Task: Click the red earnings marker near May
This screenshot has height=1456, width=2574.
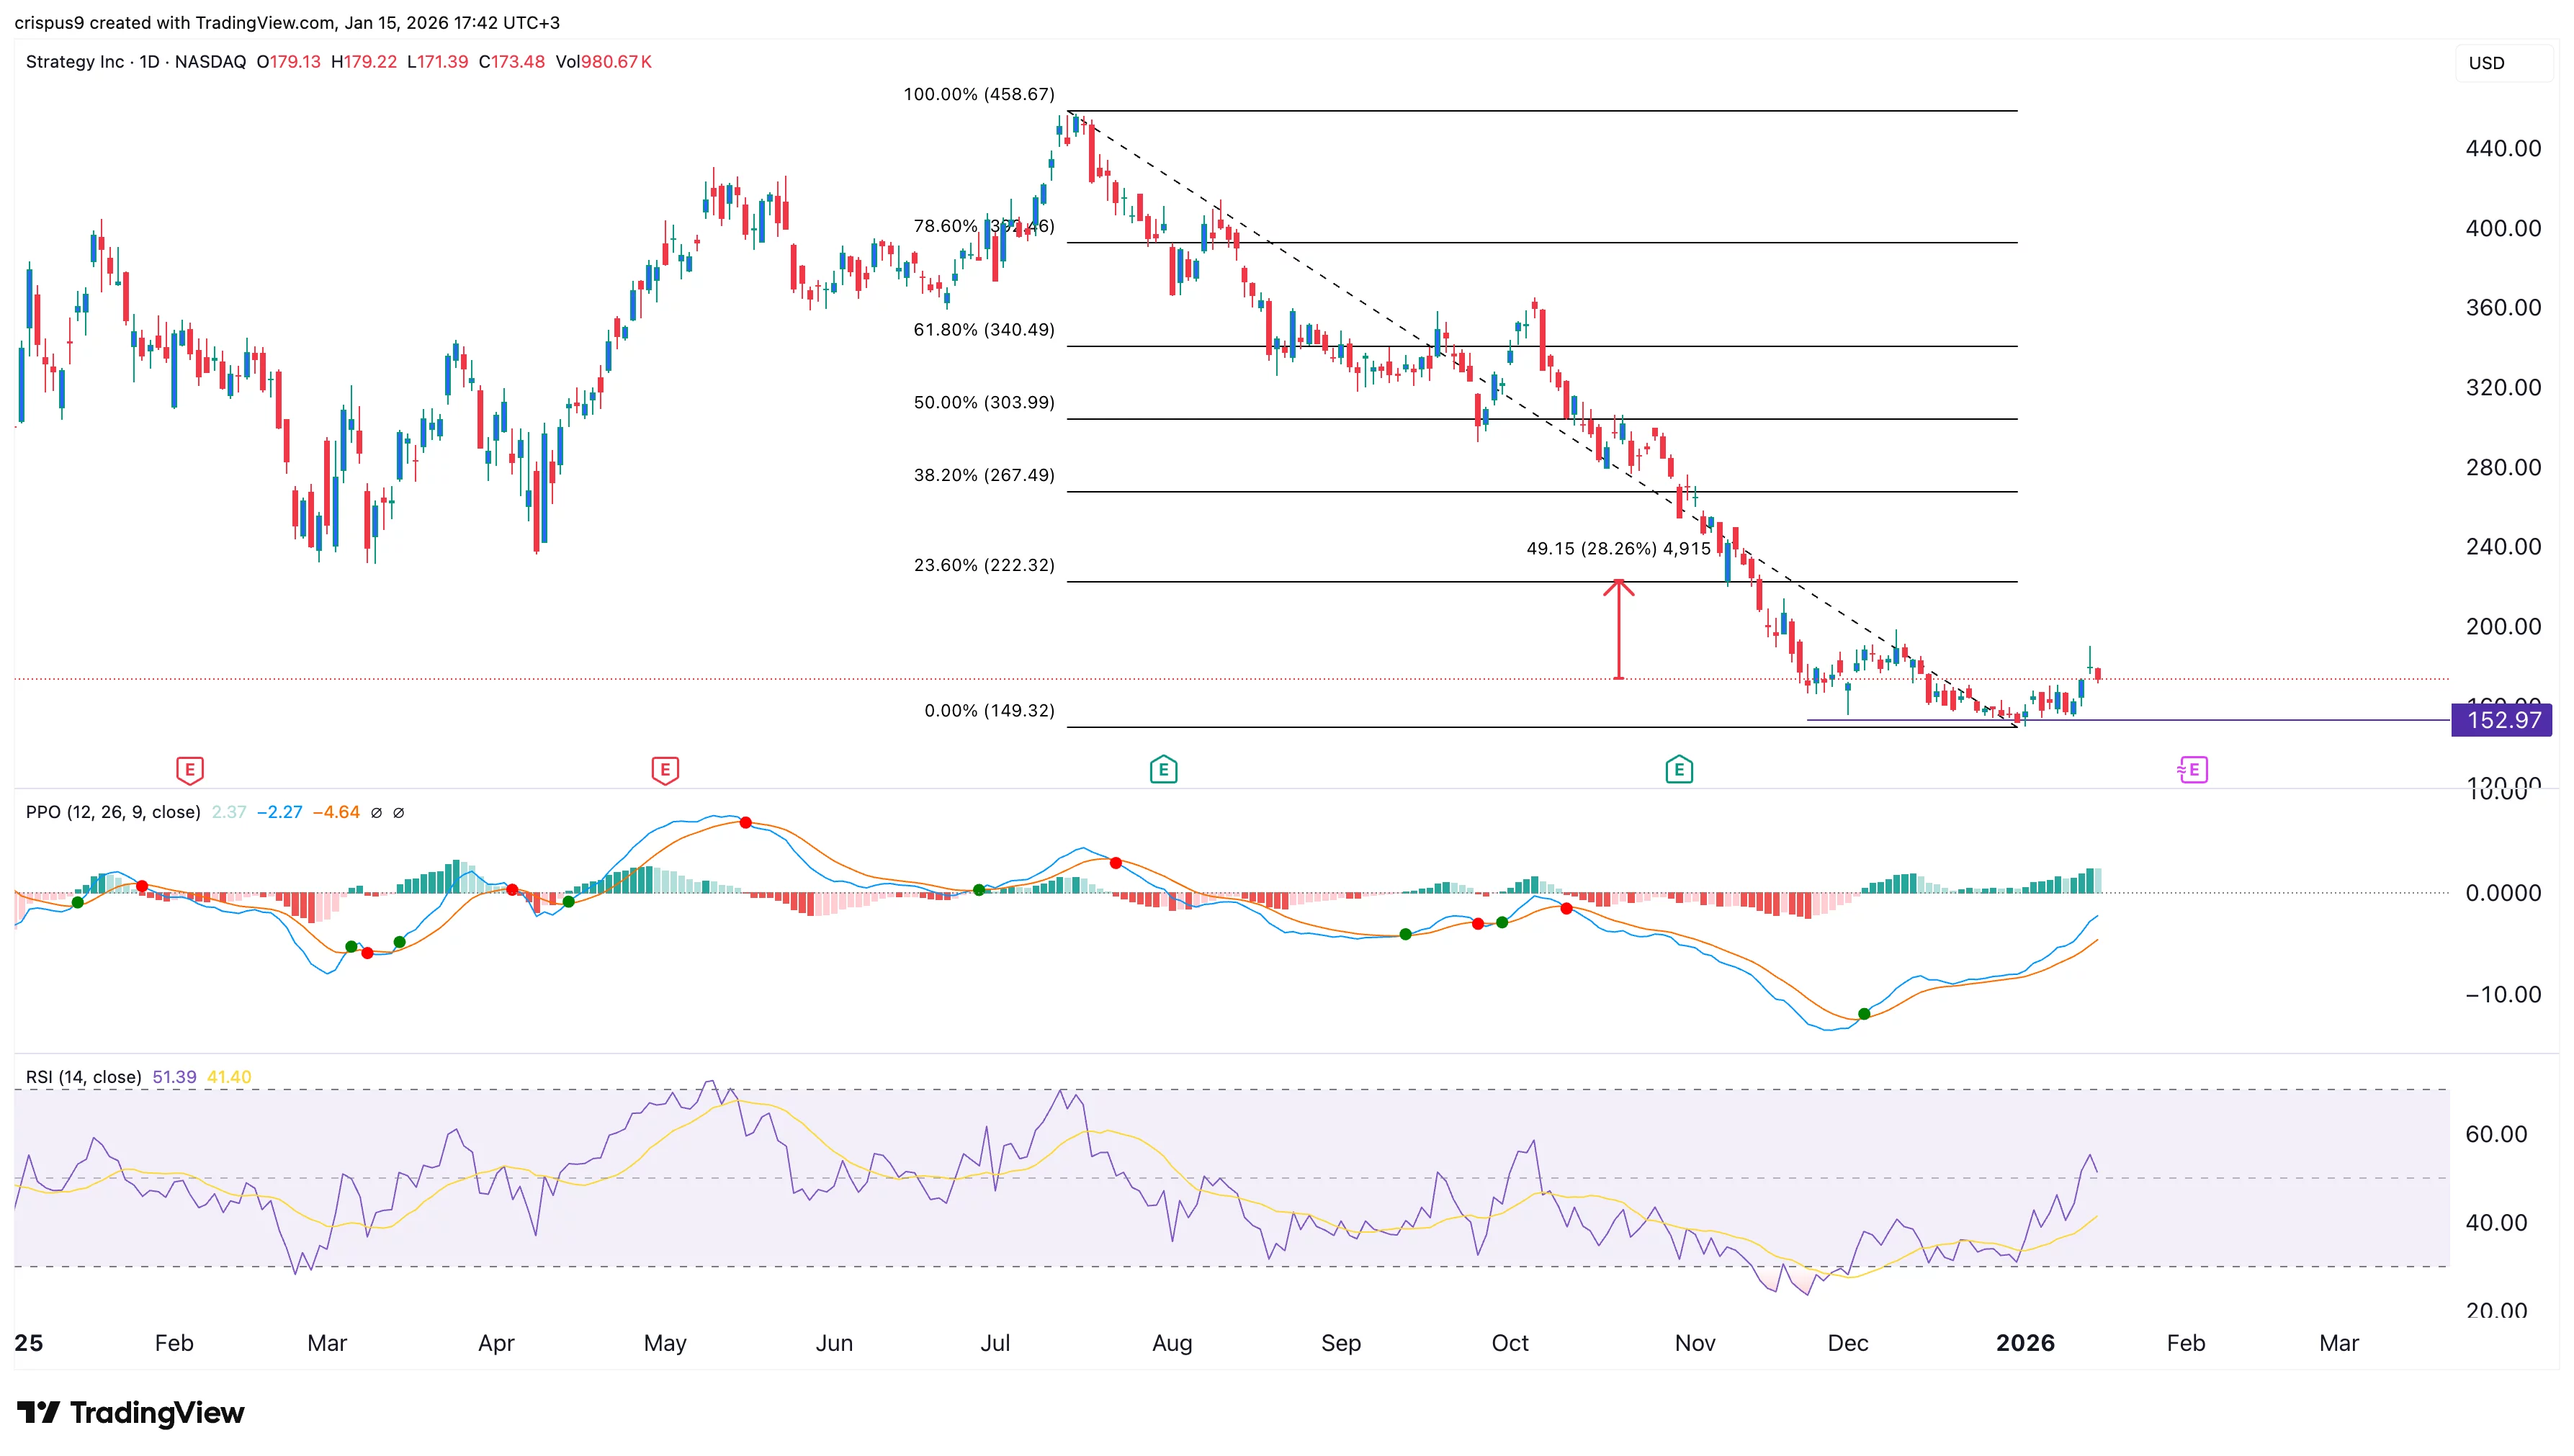Action: (665, 770)
